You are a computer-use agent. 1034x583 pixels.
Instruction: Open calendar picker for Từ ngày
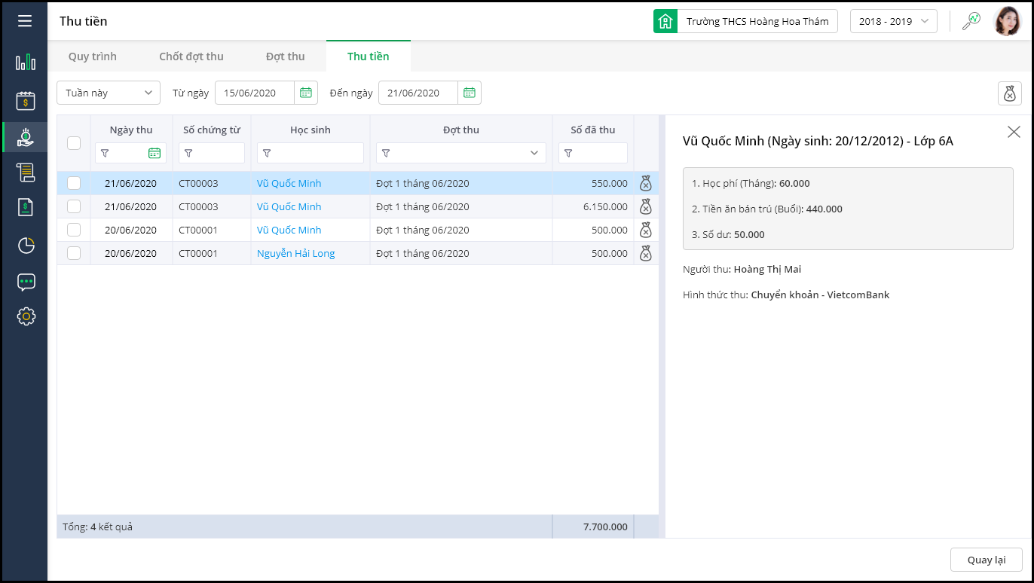coord(306,93)
